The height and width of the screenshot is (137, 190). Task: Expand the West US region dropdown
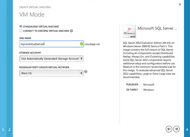(51, 73)
